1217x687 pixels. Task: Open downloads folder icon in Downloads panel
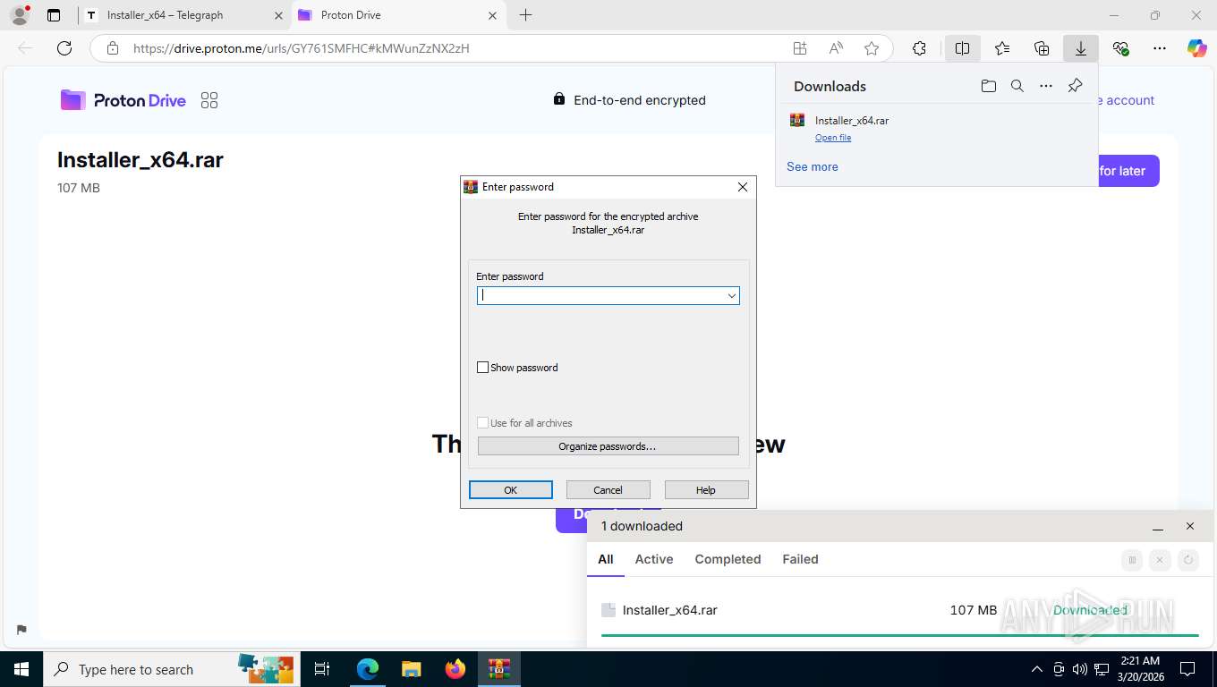coord(988,86)
